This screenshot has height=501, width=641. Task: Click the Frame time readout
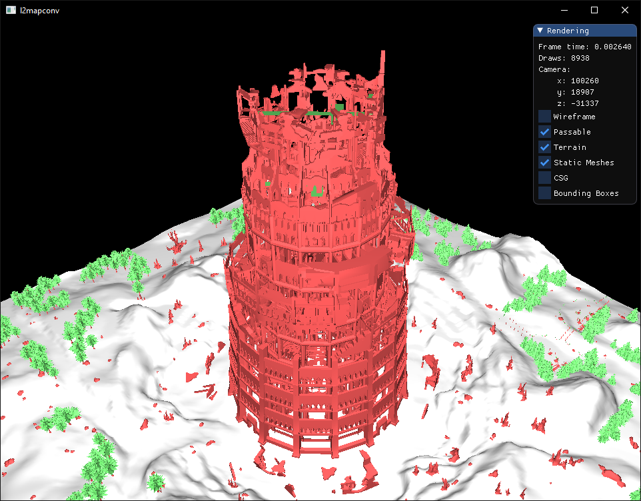click(584, 47)
